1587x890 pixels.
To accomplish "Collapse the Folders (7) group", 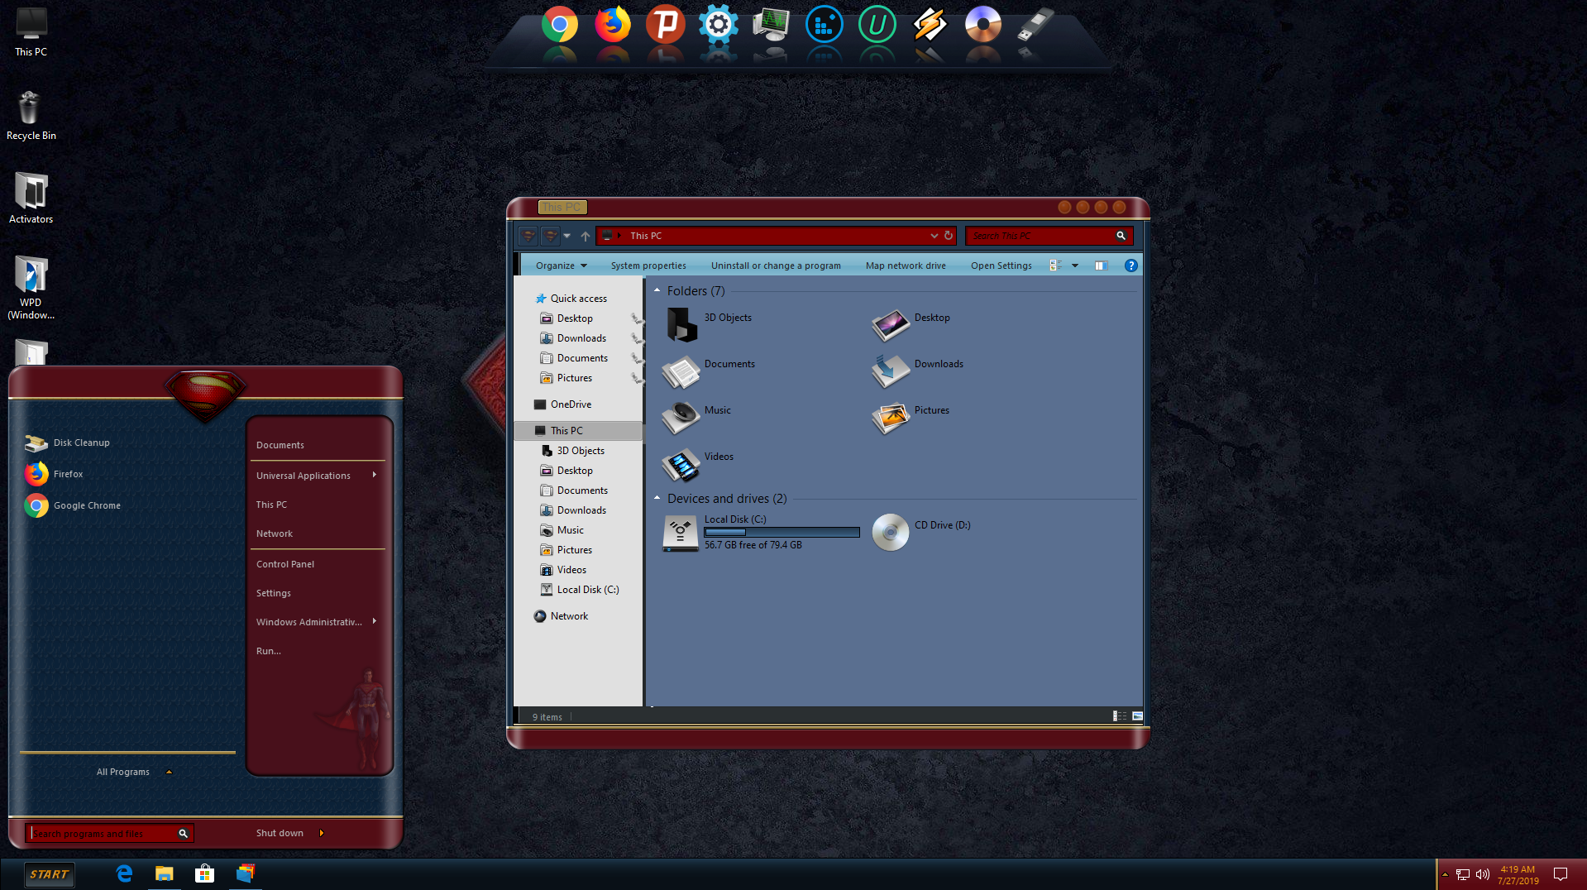I will [x=657, y=290].
